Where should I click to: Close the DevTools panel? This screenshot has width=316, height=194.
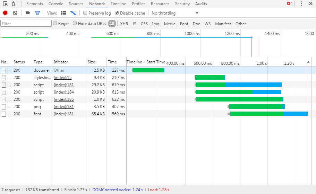coord(311,3)
